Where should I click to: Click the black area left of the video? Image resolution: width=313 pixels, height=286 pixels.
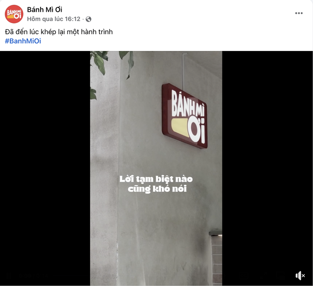[45, 168]
